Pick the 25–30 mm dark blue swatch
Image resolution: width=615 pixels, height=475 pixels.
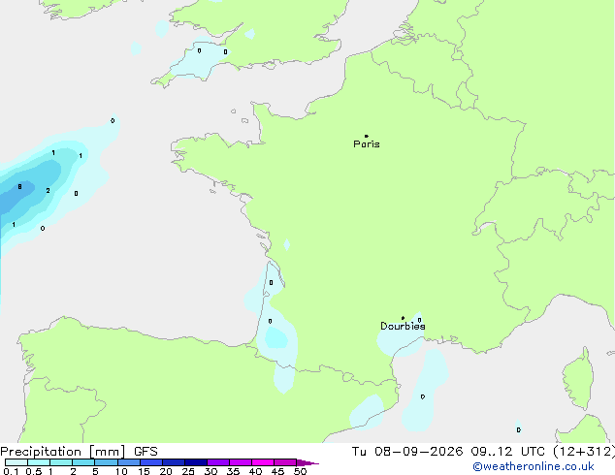pyautogui.click(x=196, y=462)
